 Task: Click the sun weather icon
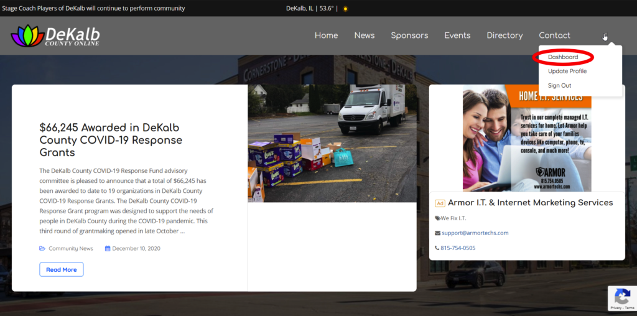(346, 9)
